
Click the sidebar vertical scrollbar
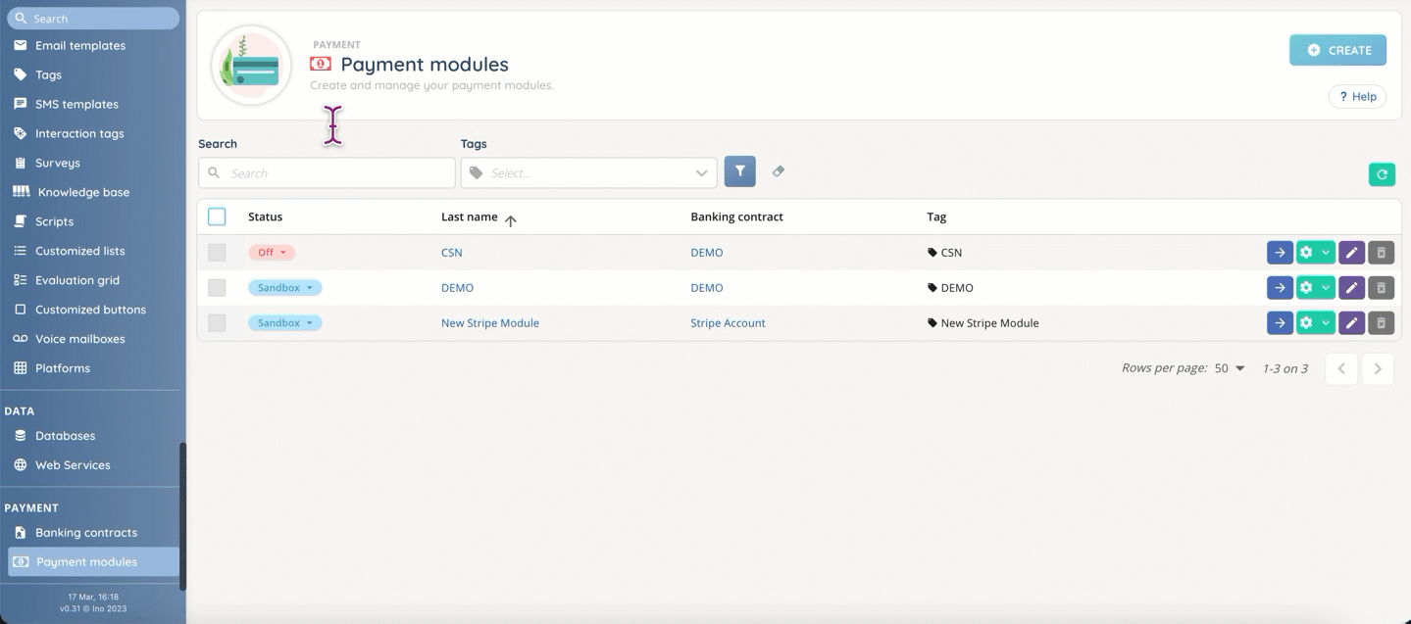182,514
